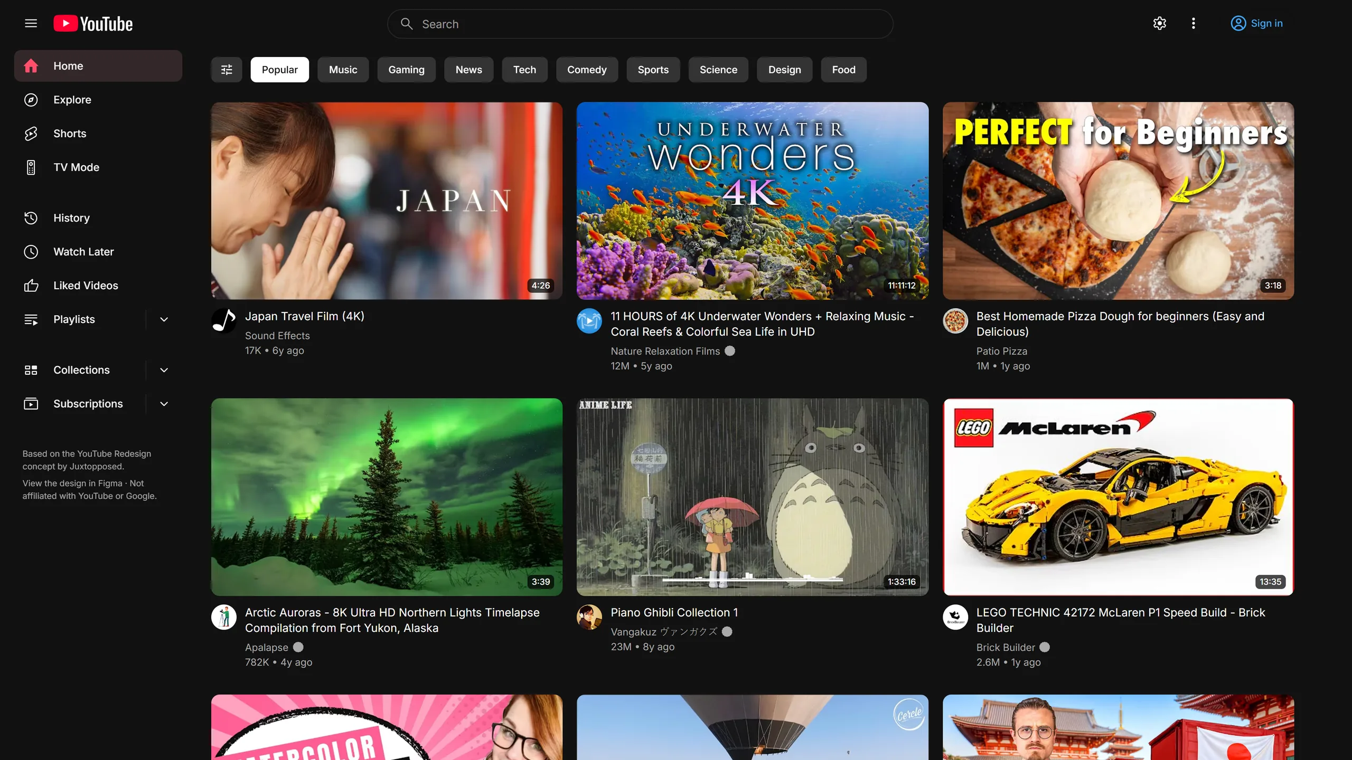1352x760 pixels.
Task: Click the Sign in button
Action: coord(1257,23)
